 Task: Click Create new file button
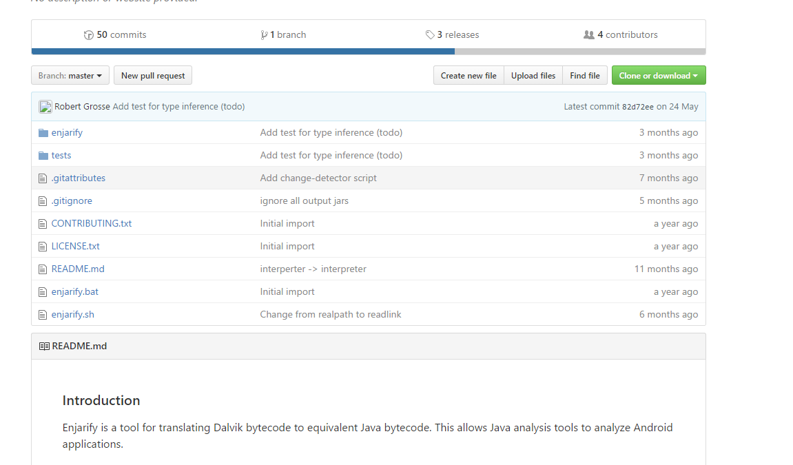(x=468, y=75)
